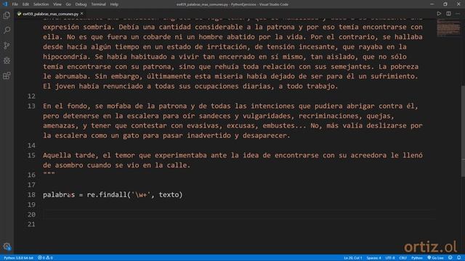Click line number 18 in gutter
The image size is (465, 261).
31,195
